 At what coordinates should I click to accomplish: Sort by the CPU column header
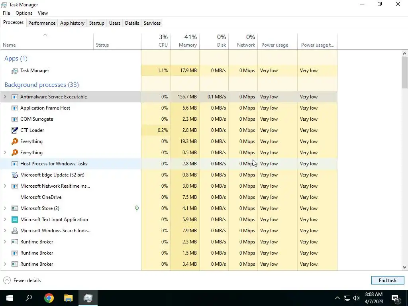click(x=156, y=41)
